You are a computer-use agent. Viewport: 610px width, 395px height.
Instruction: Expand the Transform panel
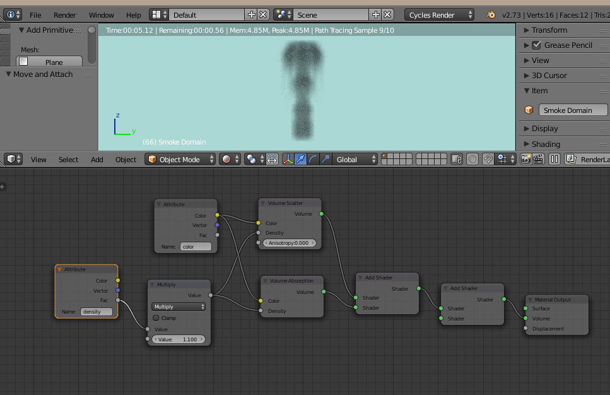(x=549, y=30)
